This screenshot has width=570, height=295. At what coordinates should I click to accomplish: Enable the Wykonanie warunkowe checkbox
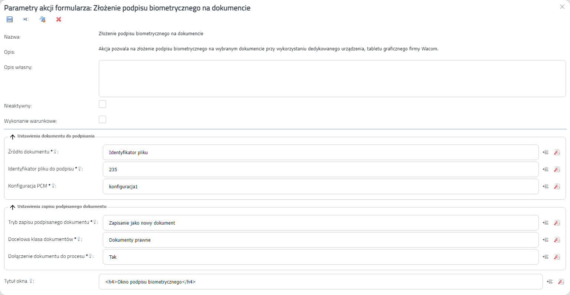tap(102, 119)
